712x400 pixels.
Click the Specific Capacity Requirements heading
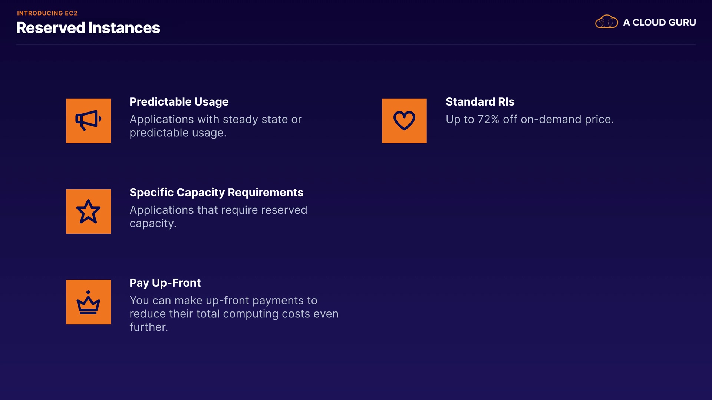[216, 193]
